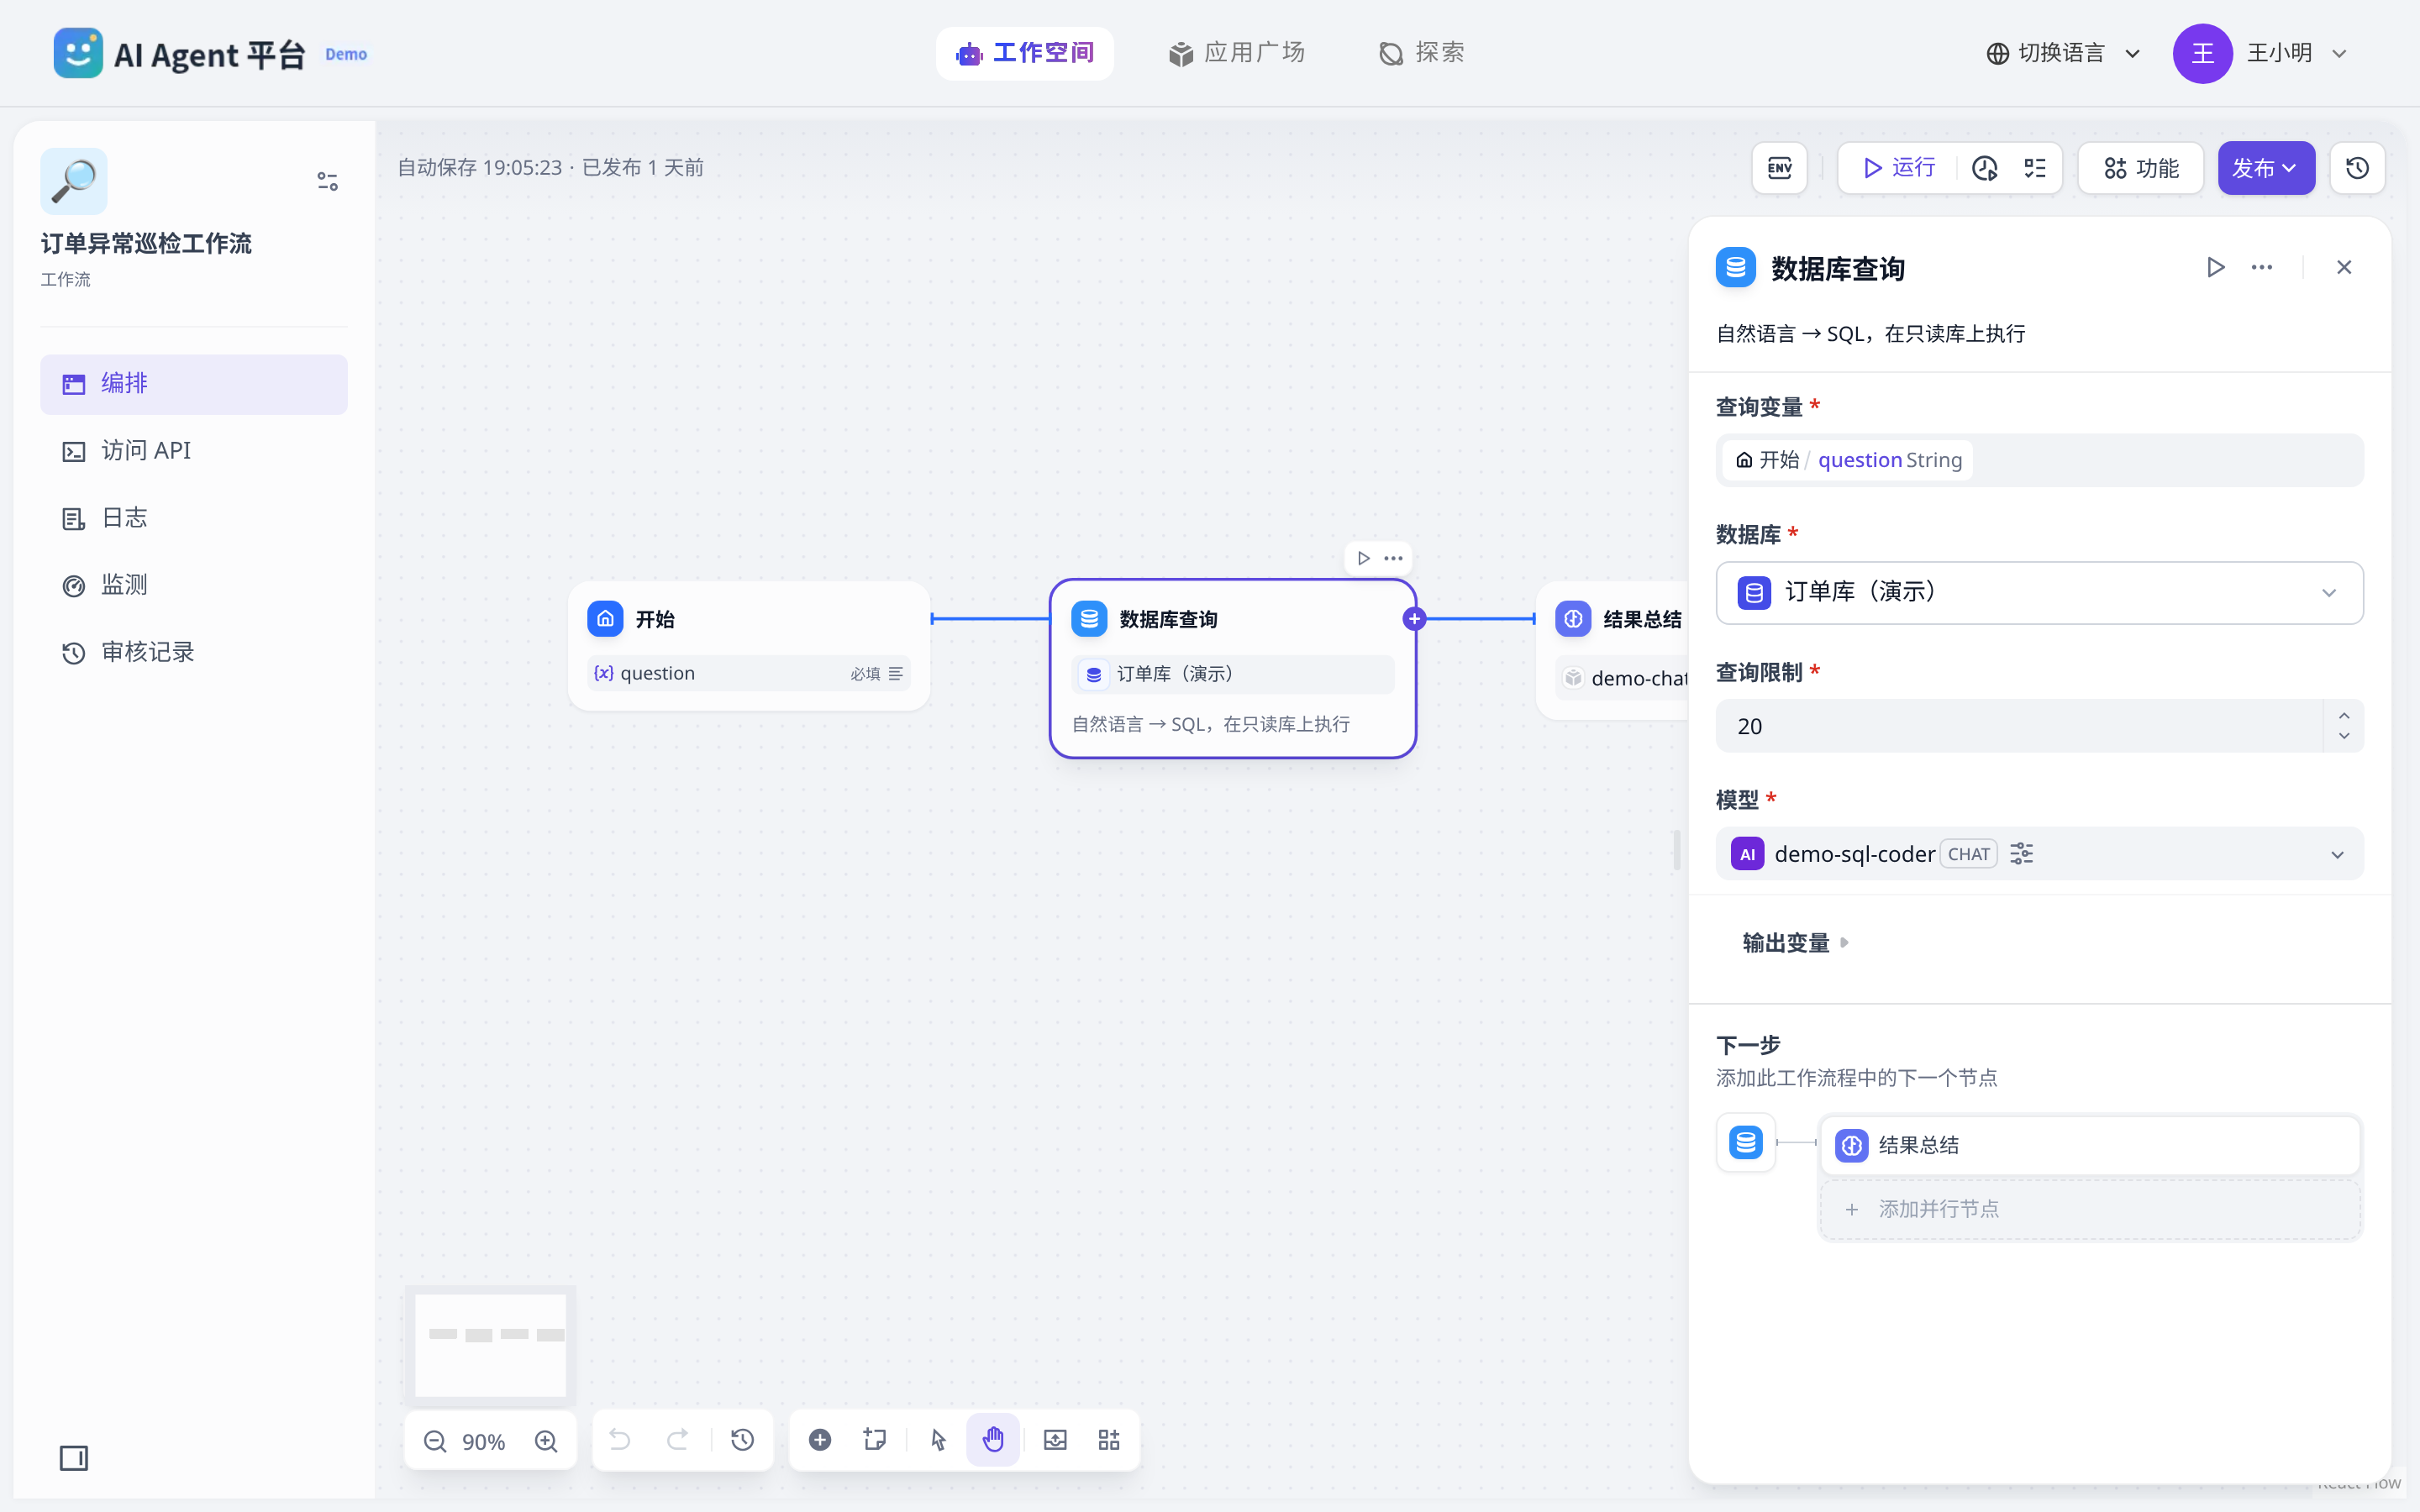
Task: Click 添加并行节点 to add parallel node
Action: [2090, 1209]
